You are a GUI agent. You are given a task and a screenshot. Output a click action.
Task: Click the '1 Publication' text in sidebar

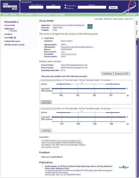point(13,31)
